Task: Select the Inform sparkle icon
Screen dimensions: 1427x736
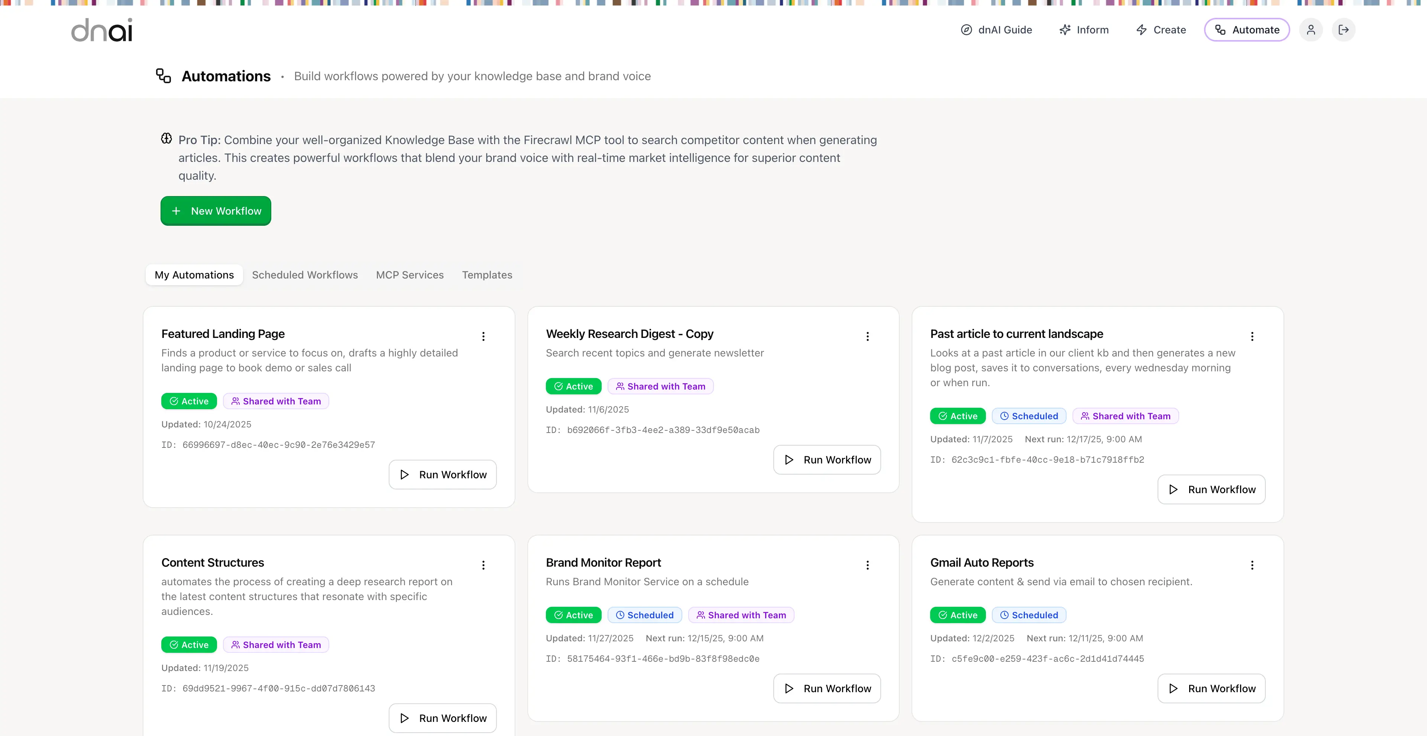Action: tap(1065, 30)
